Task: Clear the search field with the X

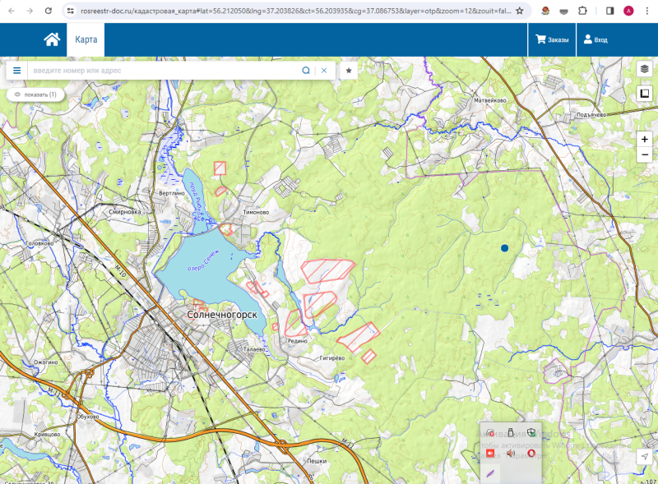Action: coord(324,71)
